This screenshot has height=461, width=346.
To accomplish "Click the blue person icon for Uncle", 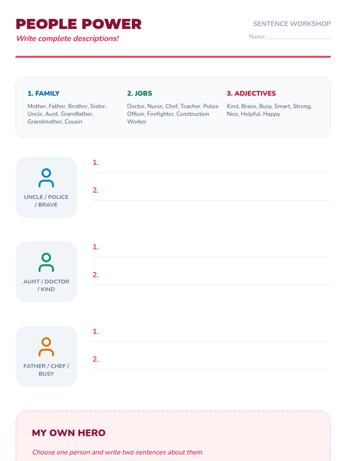I will click(46, 178).
